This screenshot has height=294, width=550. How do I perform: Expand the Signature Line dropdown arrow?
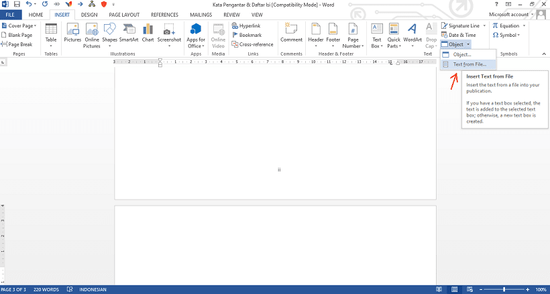pyautogui.click(x=484, y=25)
